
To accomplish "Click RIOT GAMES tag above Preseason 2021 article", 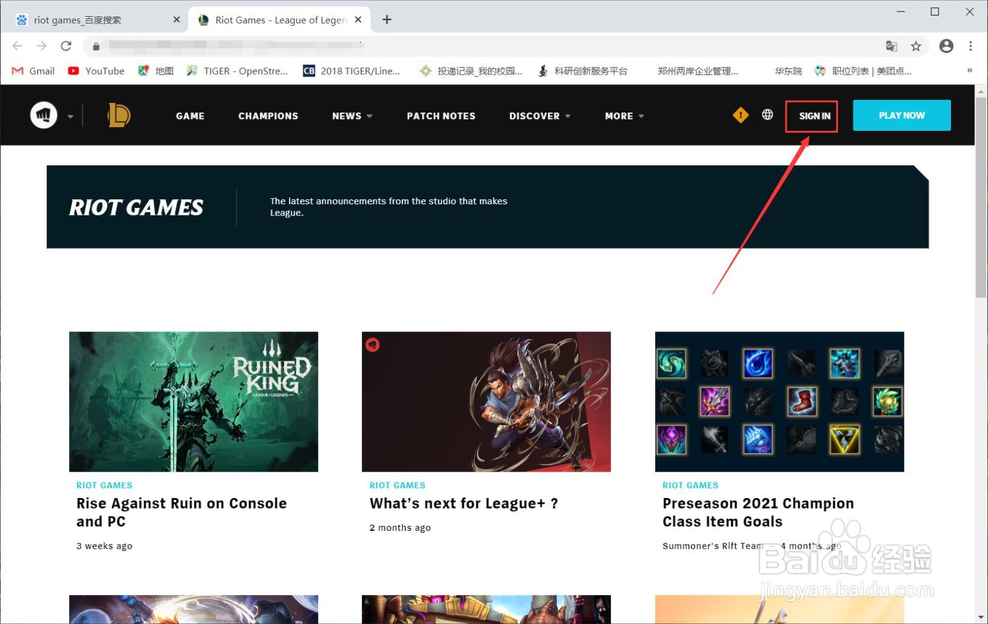I will click(690, 485).
